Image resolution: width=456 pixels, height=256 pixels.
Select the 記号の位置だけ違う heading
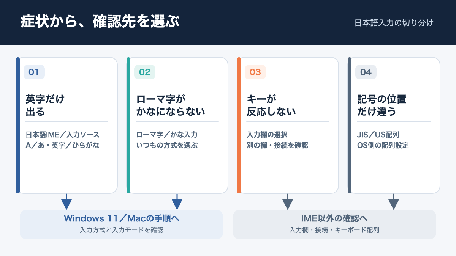point(382,105)
